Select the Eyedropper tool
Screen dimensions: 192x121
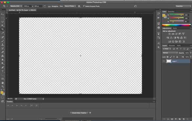pyautogui.click(x=3, y=33)
